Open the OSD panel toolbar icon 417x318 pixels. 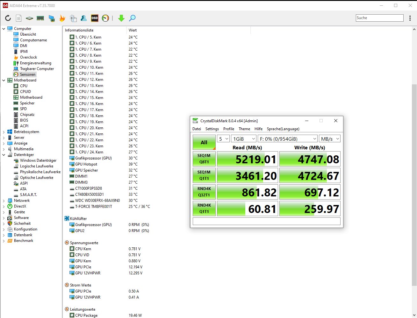(x=95, y=18)
